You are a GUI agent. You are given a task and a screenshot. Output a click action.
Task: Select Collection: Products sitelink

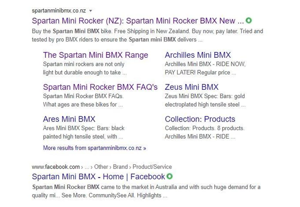[200, 119]
